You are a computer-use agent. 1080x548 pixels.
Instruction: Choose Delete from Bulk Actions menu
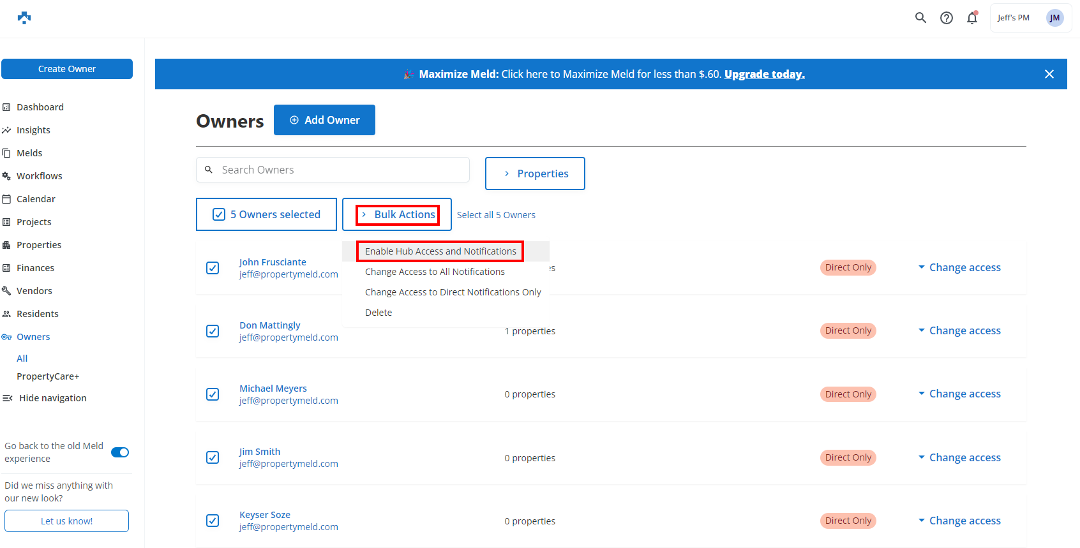(x=379, y=313)
